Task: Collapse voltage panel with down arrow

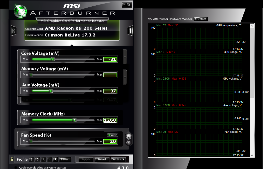Action: (125, 77)
